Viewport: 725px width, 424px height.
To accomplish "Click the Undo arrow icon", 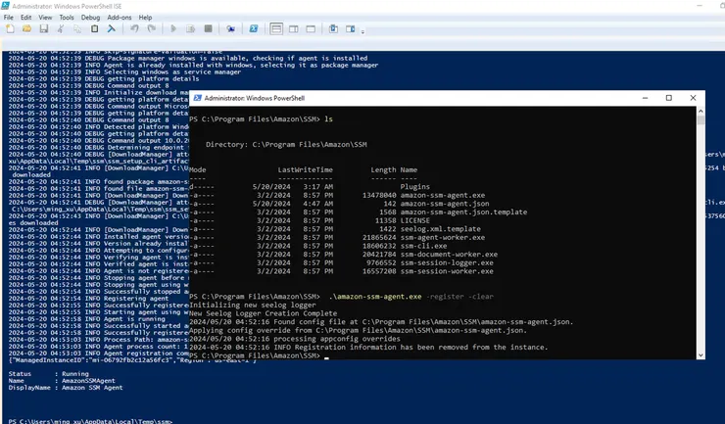I will [134, 29].
